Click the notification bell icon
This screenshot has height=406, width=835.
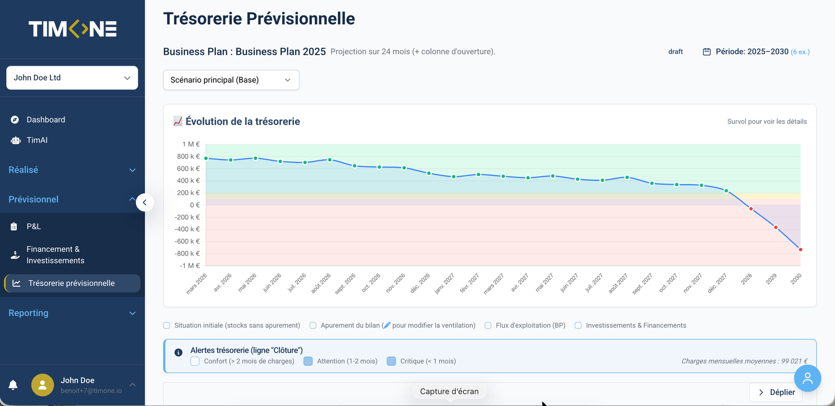point(13,385)
